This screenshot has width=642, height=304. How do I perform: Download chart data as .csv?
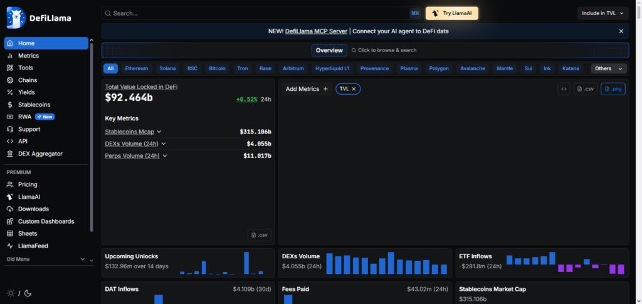585,89
